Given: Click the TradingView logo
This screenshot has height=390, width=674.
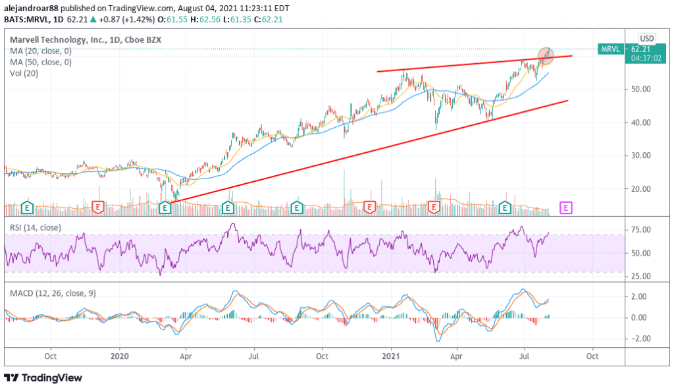Looking at the screenshot, I should 43,378.
